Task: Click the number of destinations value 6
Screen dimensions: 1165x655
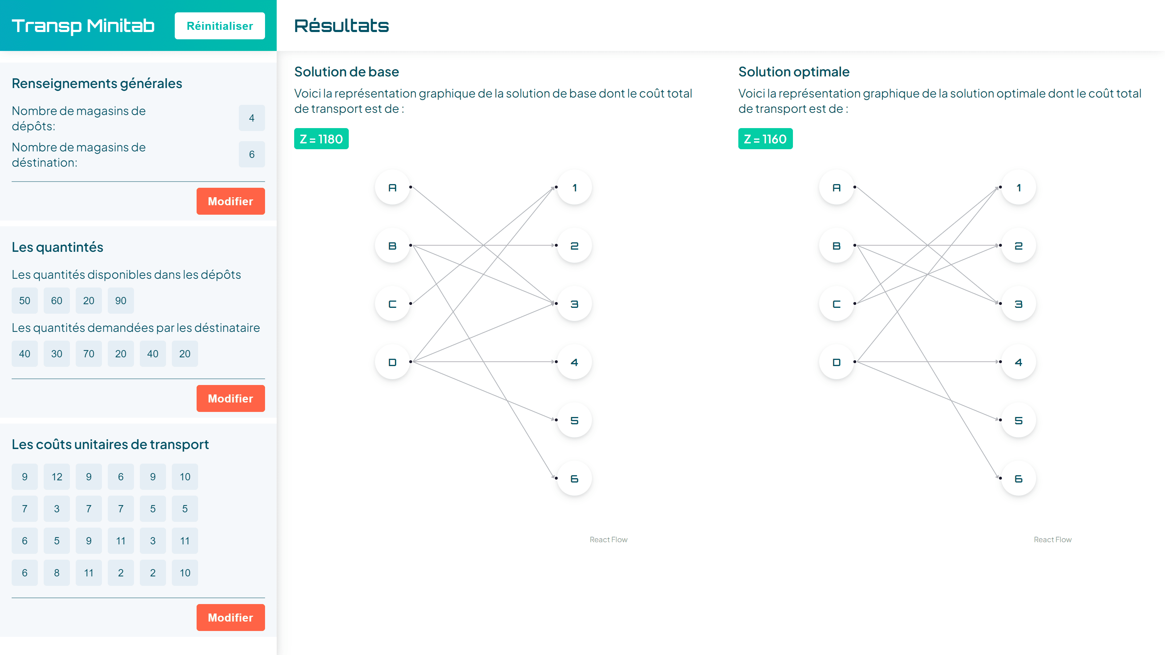Action: (x=252, y=155)
